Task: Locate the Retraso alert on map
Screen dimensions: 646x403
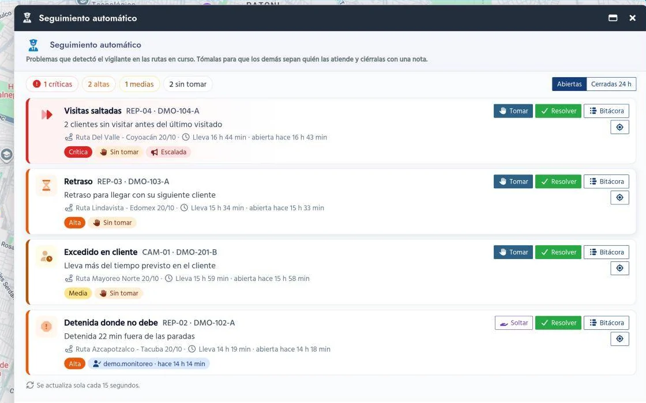Action: (x=619, y=198)
